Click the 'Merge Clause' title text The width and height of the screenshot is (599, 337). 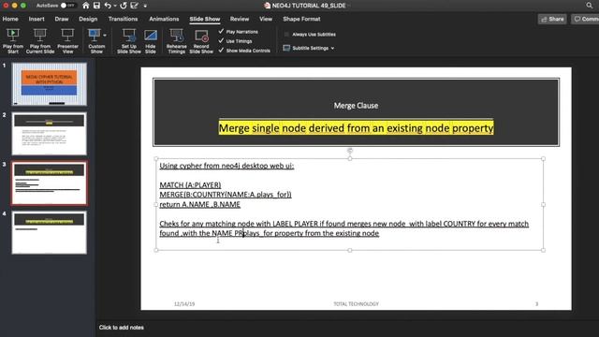tap(356, 106)
